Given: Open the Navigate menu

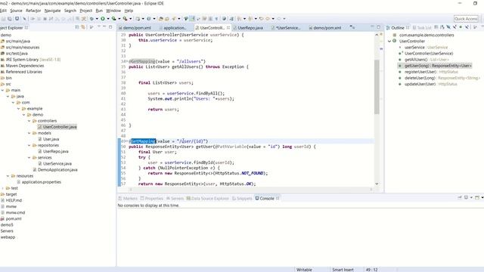Looking at the screenshot, I should (52, 11).
